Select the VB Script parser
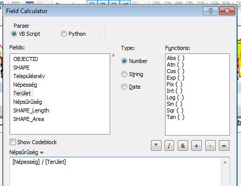241x186 pixels. click(x=26, y=34)
